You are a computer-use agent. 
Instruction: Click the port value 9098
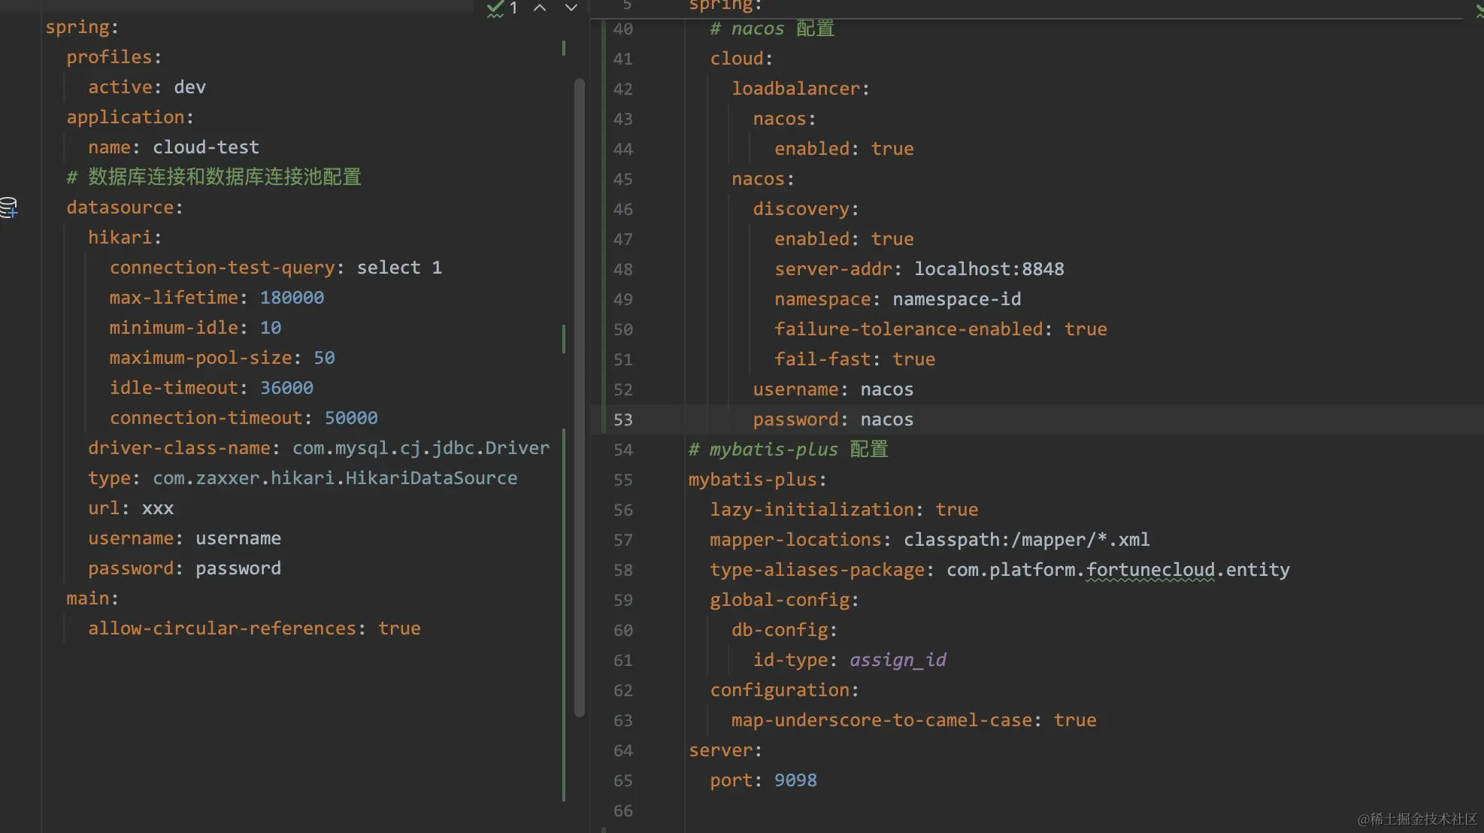(x=795, y=780)
